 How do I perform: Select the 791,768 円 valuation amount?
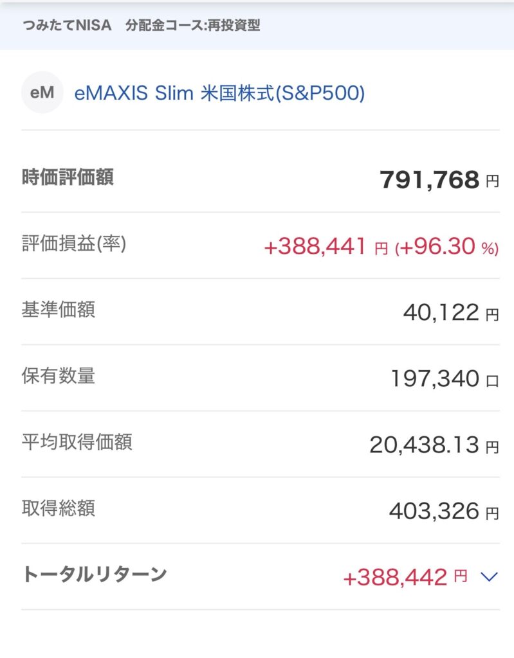pyautogui.click(x=439, y=181)
